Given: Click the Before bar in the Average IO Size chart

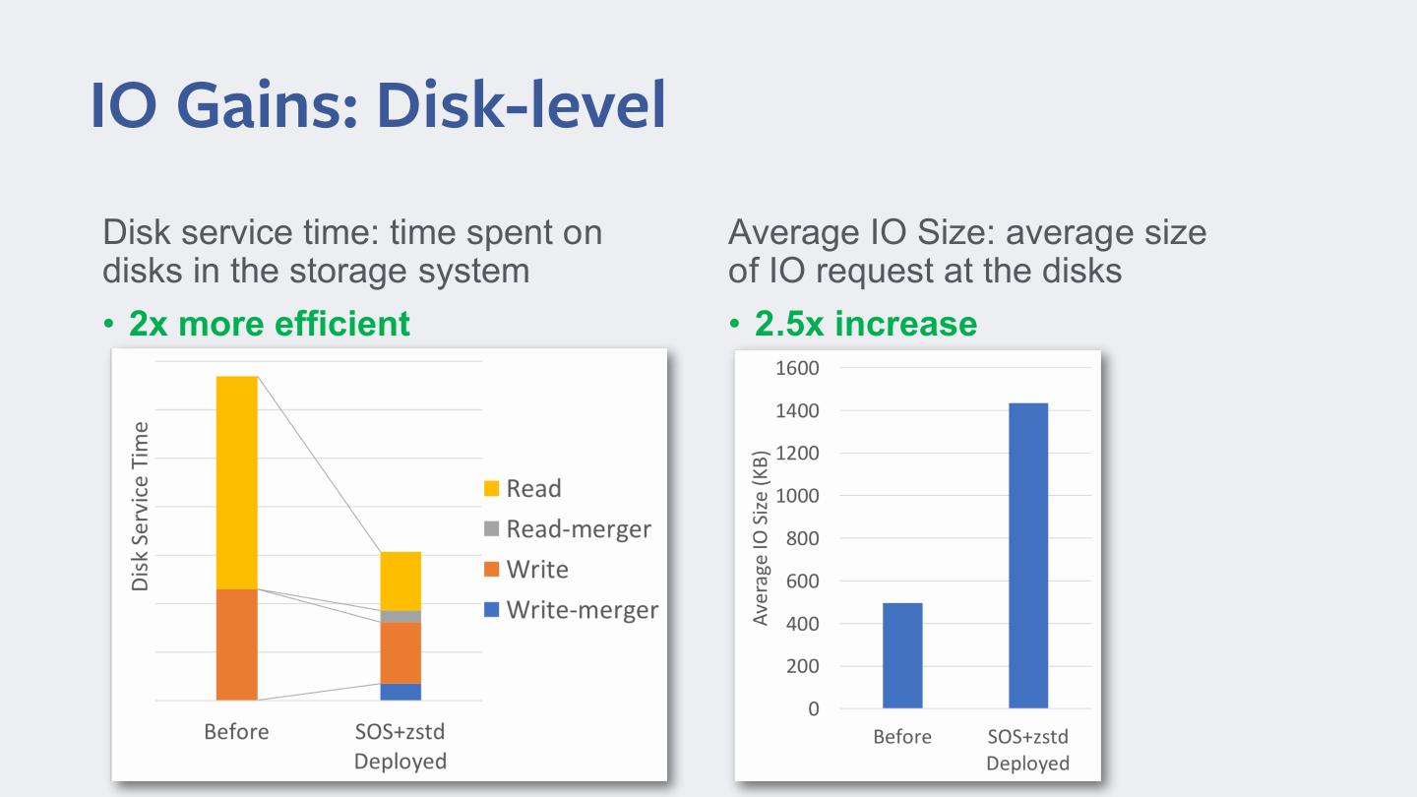Looking at the screenshot, I should point(902,655).
